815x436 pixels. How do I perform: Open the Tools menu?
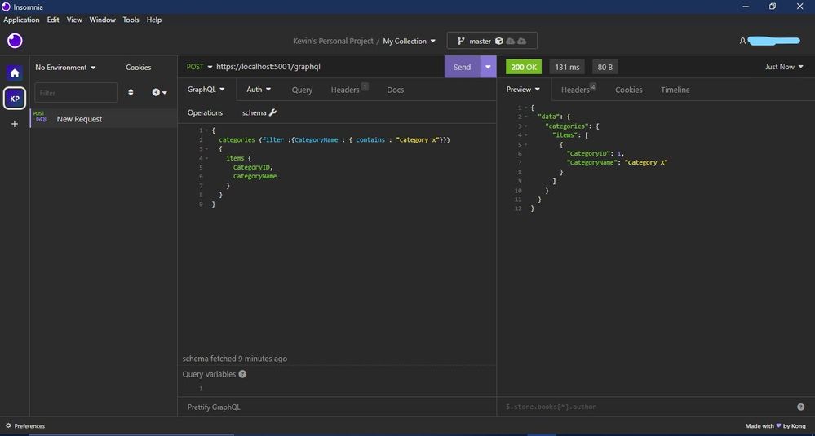pyautogui.click(x=131, y=20)
